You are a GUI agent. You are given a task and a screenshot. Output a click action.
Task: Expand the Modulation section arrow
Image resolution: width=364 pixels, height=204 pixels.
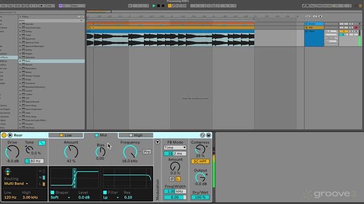click(x=158, y=142)
